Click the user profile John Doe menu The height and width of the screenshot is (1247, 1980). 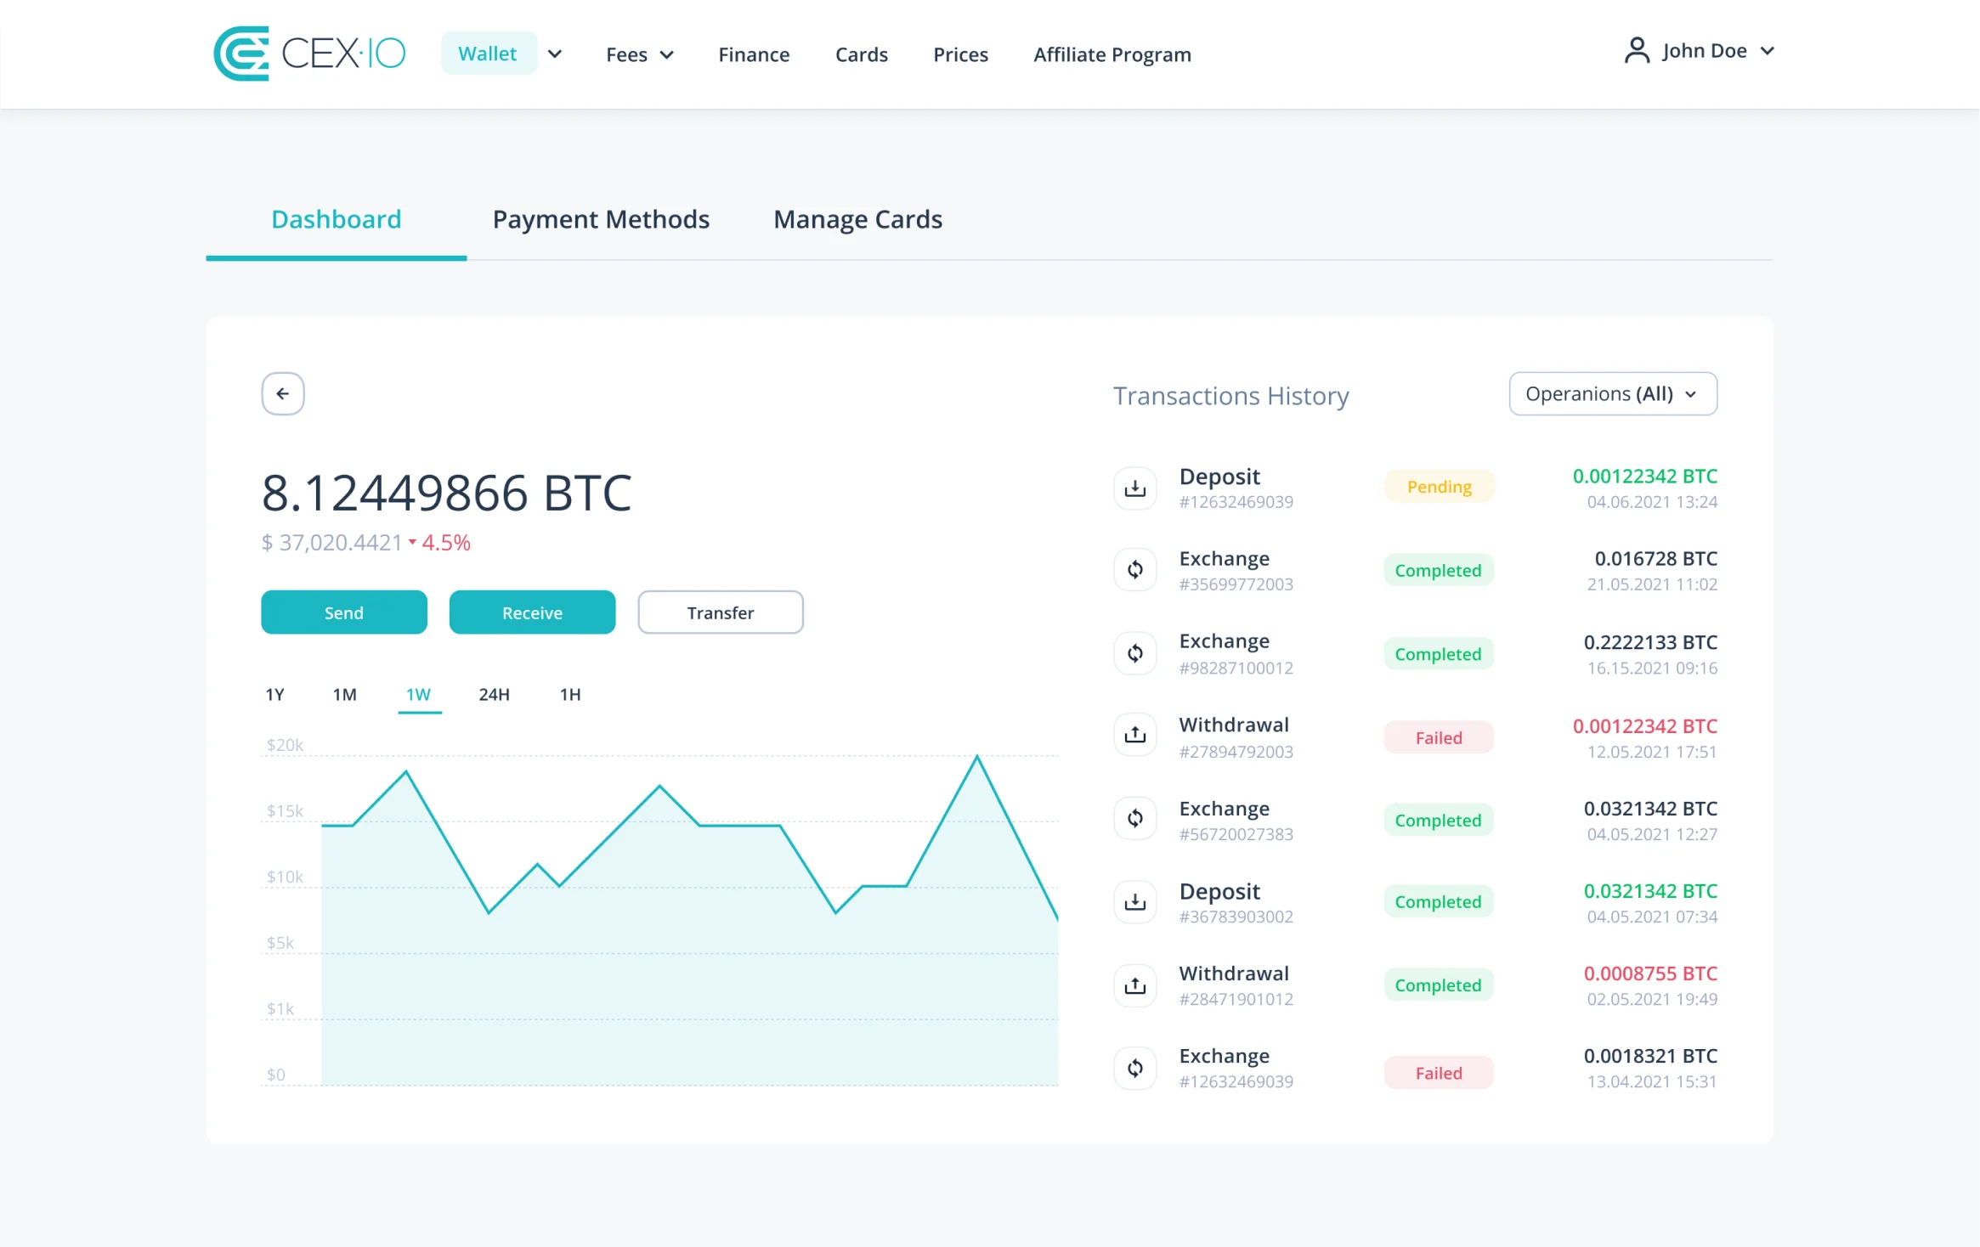(1700, 50)
